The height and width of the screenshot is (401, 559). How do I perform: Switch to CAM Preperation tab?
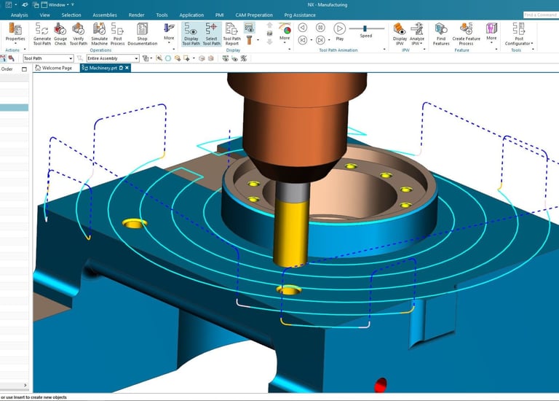(x=254, y=15)
